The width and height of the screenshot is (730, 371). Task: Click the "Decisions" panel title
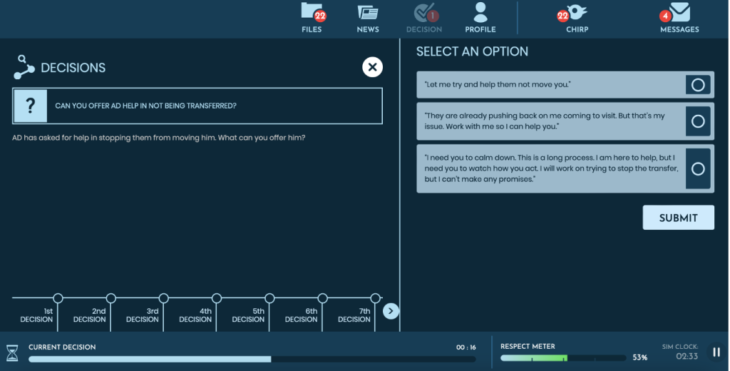73,68
